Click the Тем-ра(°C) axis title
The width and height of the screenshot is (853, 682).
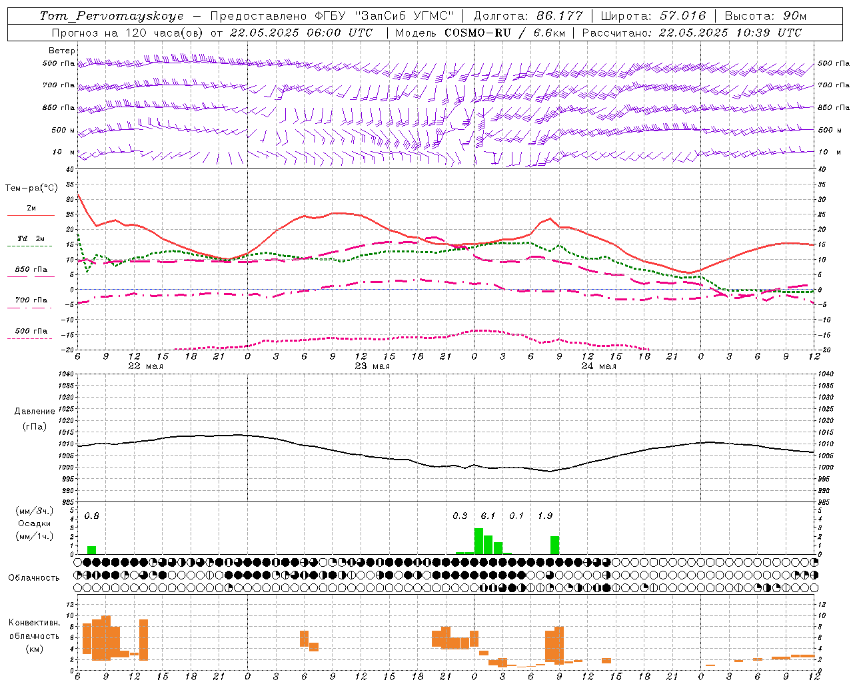(31, 188)
